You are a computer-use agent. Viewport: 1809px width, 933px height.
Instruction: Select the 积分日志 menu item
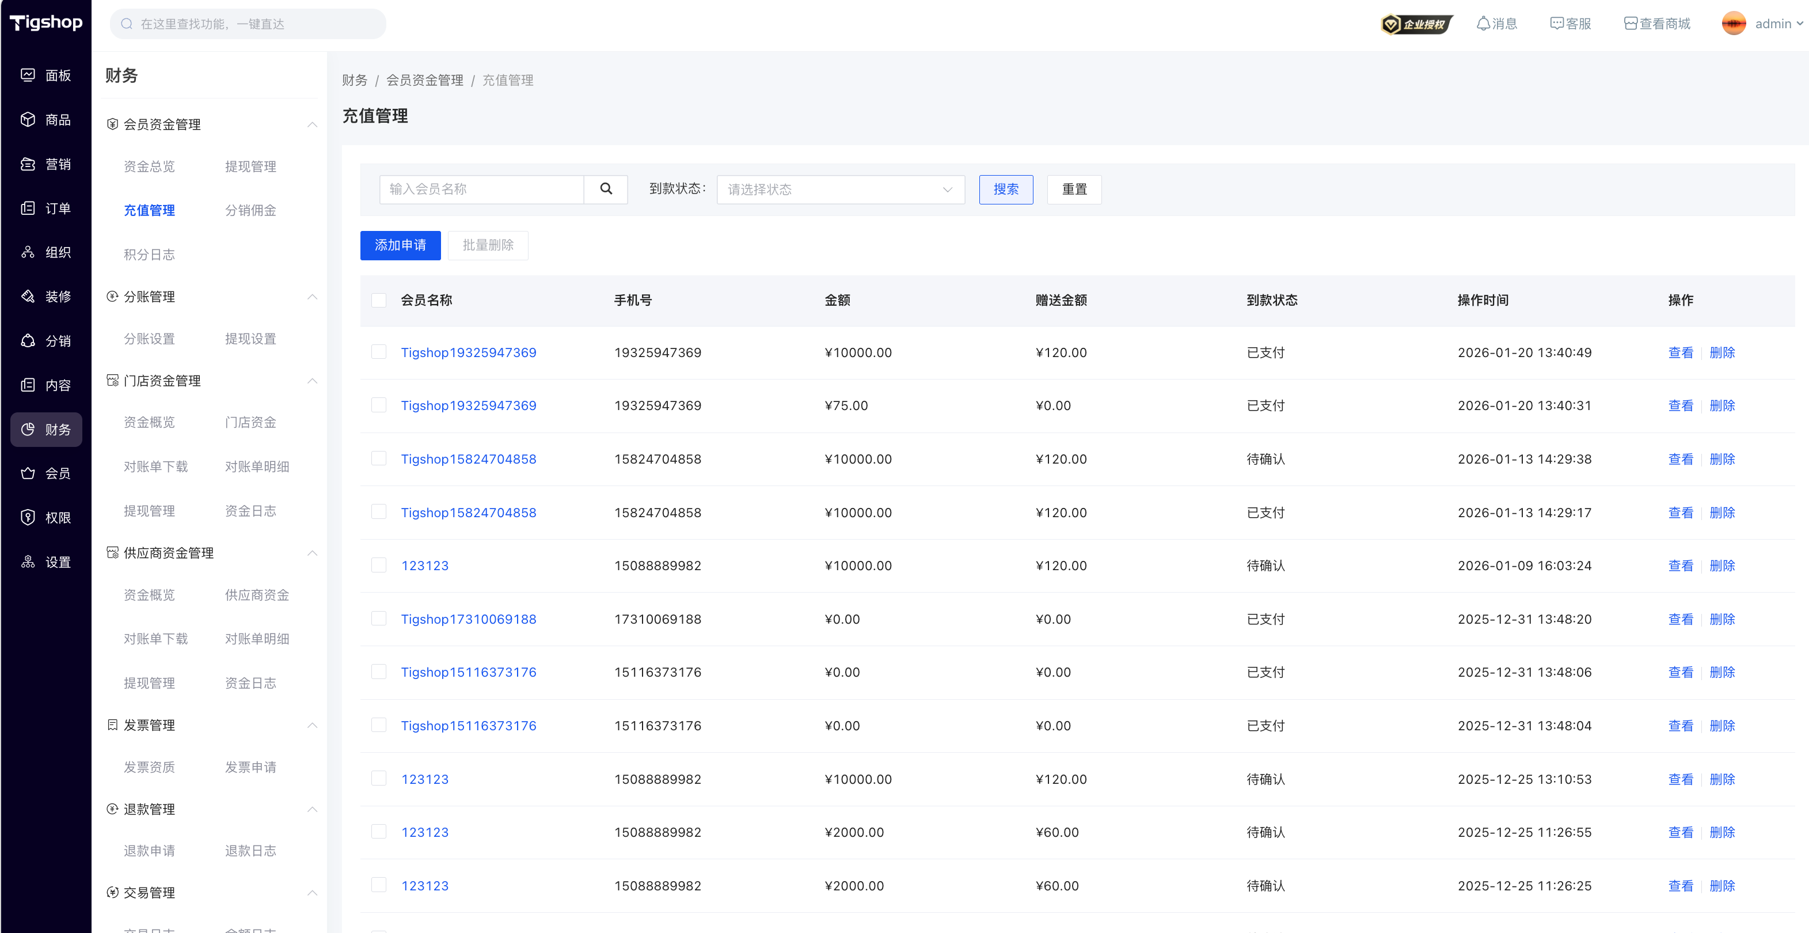click(x=149, y=255)
